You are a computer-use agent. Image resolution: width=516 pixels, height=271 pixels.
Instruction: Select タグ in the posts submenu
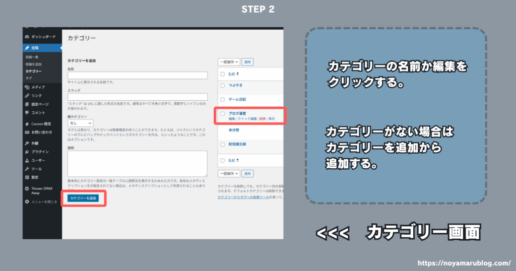28,78
